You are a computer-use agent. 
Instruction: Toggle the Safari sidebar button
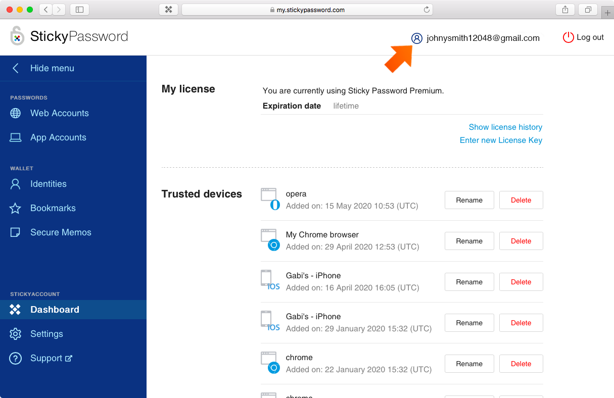79,9
